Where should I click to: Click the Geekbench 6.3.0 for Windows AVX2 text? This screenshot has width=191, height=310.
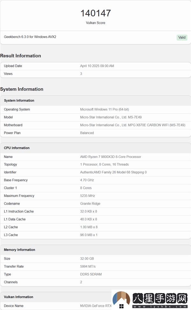click(x=30, y=37)
